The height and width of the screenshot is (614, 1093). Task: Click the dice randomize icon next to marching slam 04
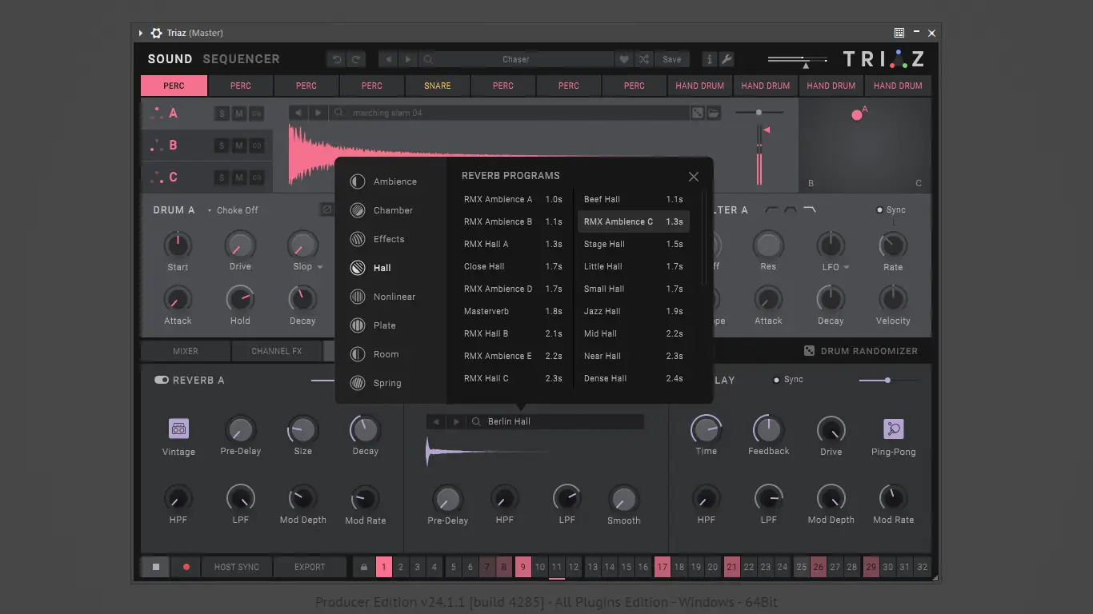(698, 113)
